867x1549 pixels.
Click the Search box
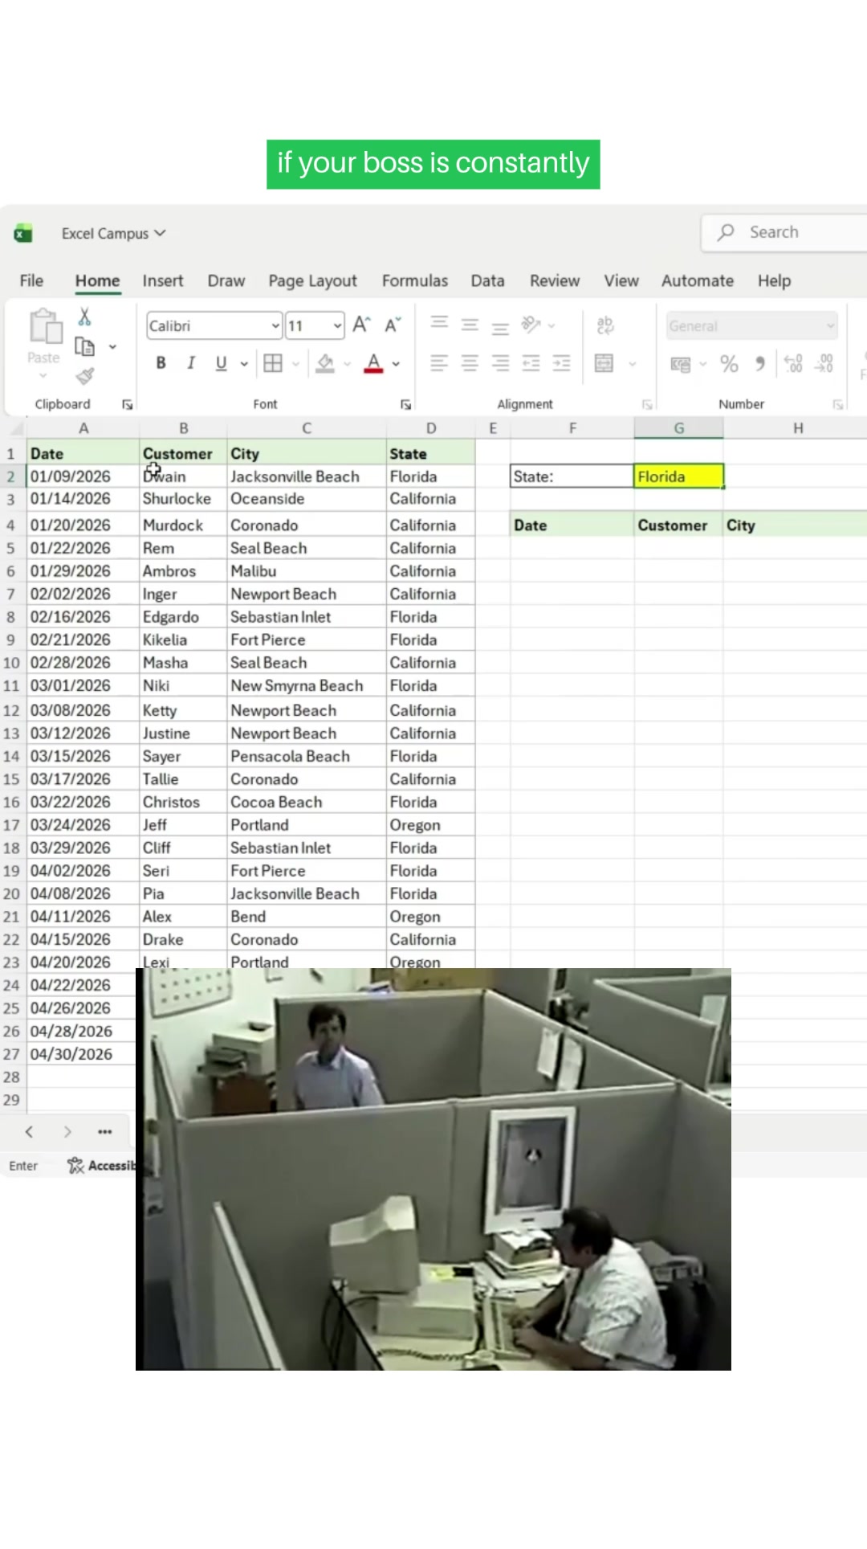[x=784, y=232]
